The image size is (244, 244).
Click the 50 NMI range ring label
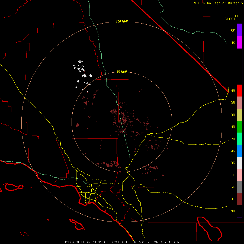pos(122,72)
